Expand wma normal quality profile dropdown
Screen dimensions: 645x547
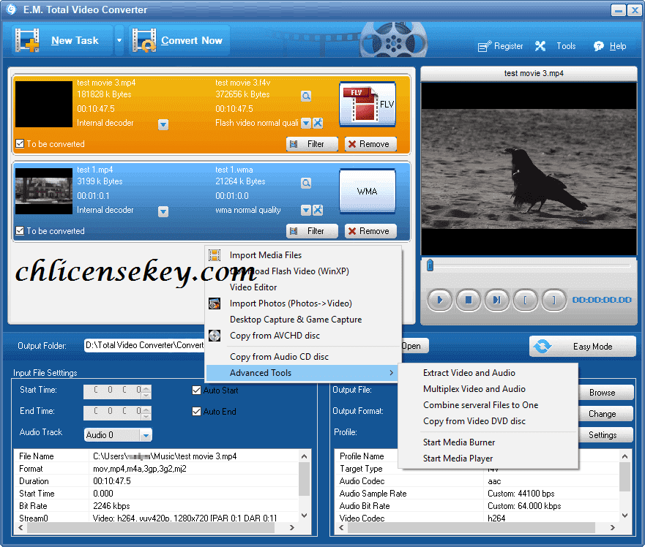[x=305, y=210]
